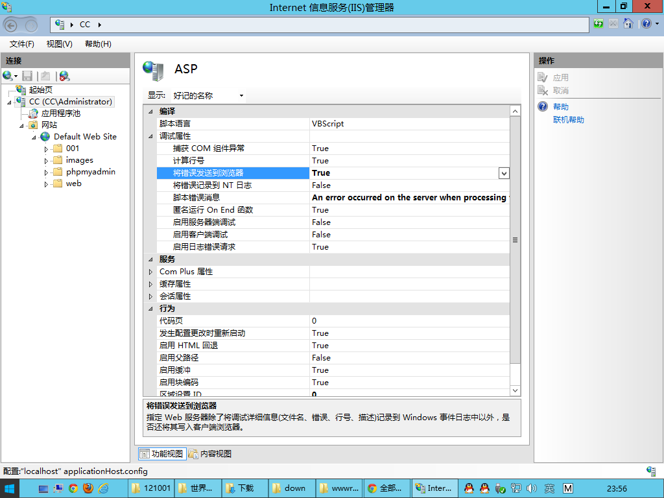This screenshot has height=498, width=664.
Task: Collapse the CC server node in the tree
Action: pyautogui.click(x=9, y=102)
